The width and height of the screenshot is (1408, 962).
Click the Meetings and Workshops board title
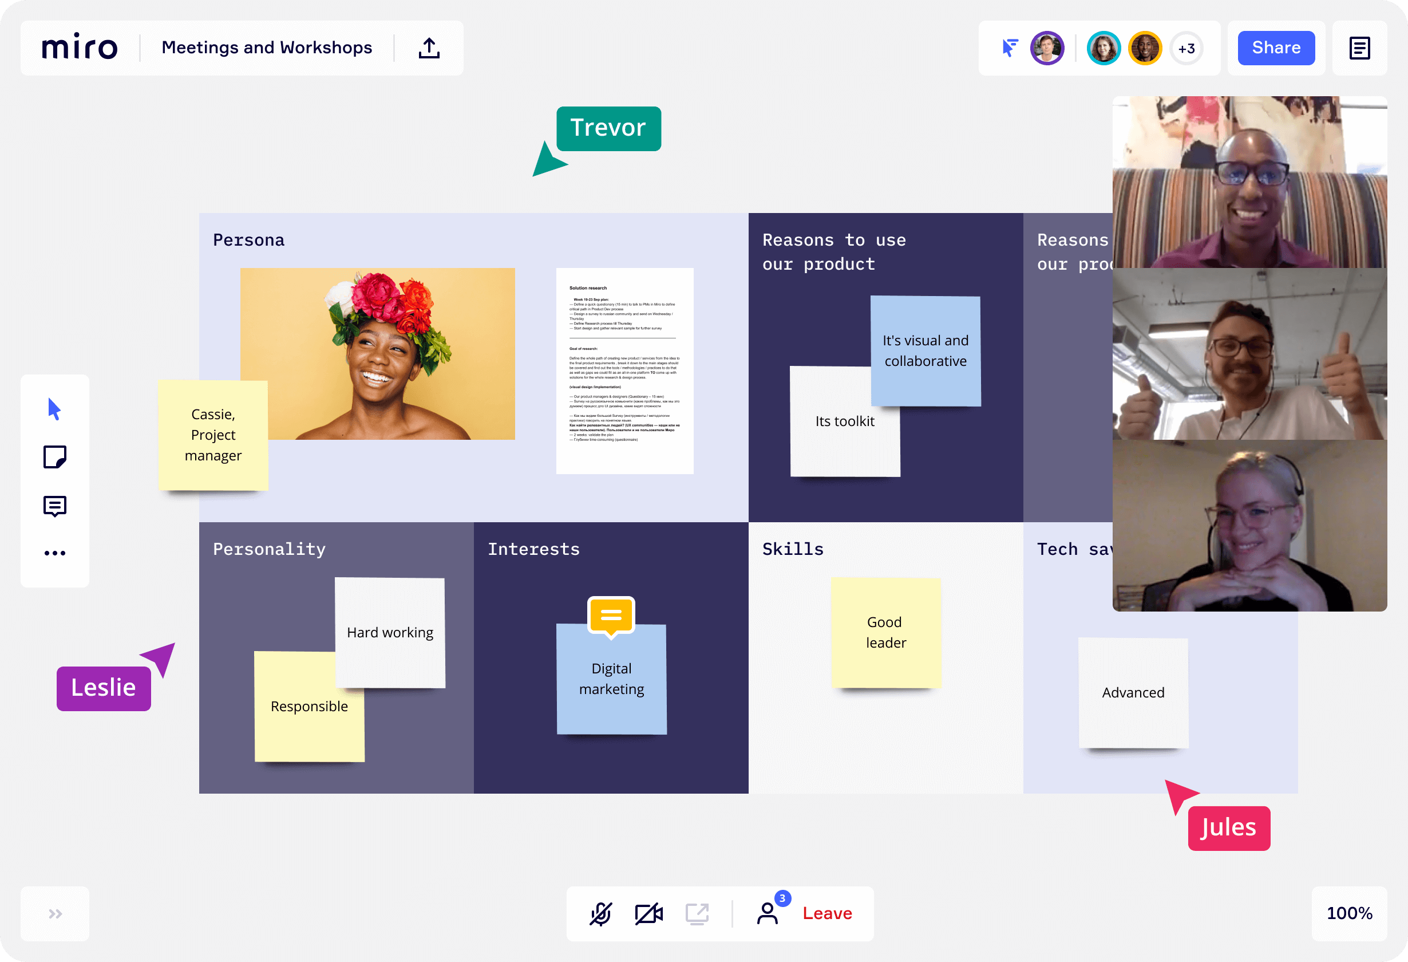tap(266, 48)
